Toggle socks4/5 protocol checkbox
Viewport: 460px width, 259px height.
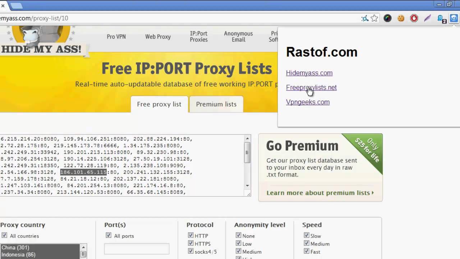click(x=190, y=251)
